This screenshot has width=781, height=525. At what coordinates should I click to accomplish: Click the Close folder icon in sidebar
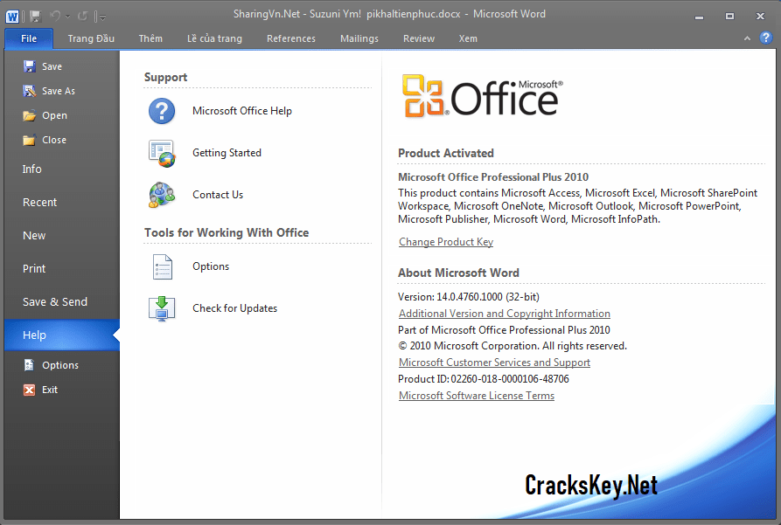tap(30, 140)
